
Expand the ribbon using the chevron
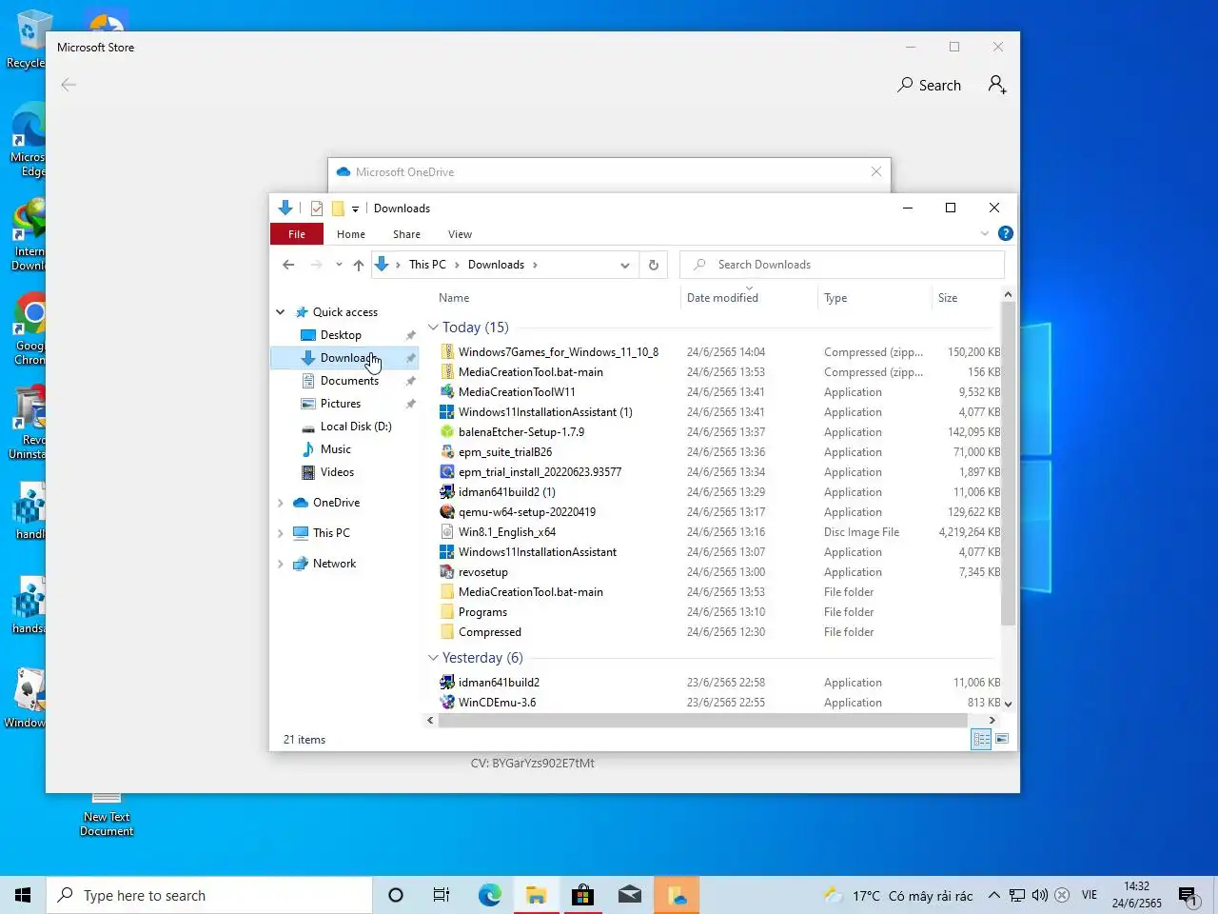[x=985, y=233]
